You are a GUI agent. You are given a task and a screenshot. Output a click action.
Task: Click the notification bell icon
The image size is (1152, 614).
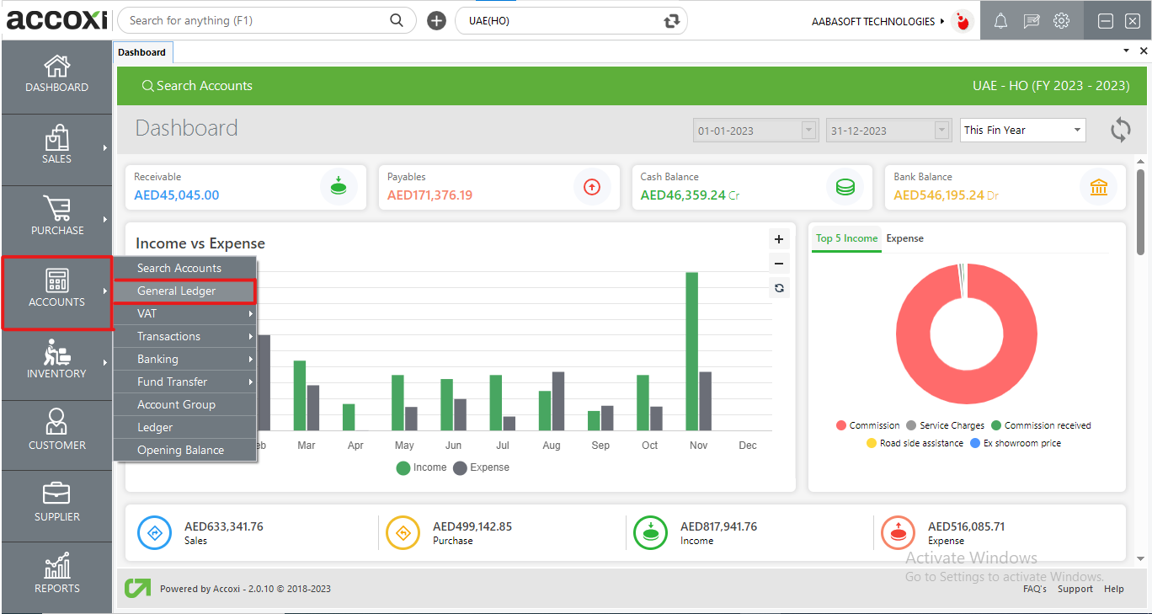click(1000, 21)
